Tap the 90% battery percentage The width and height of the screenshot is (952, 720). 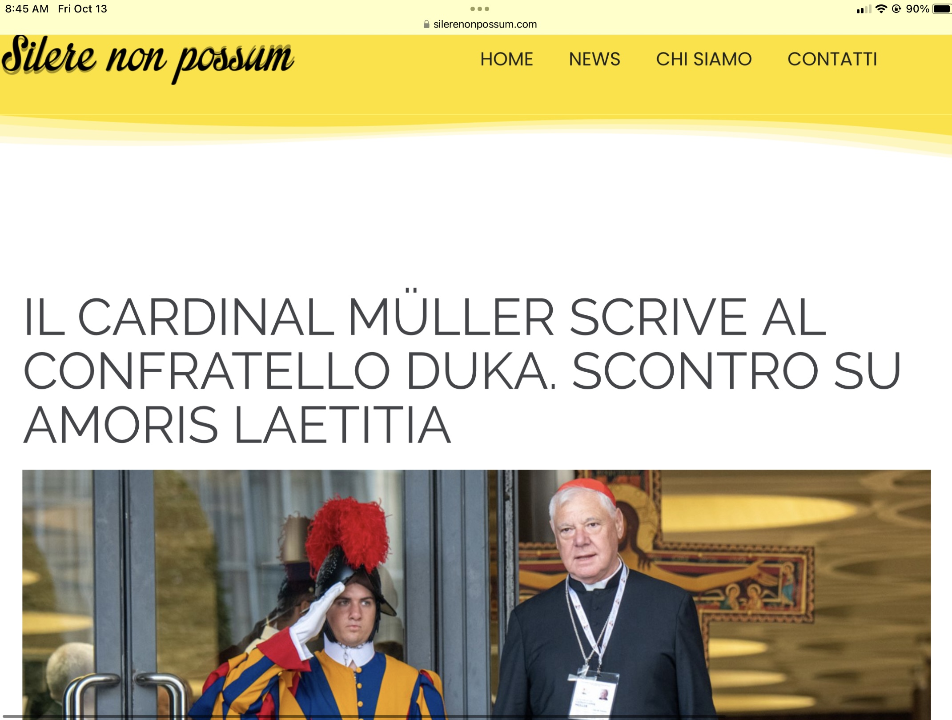917,9
